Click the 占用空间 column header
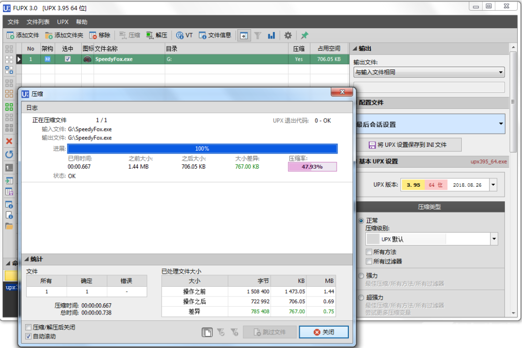 329,49
